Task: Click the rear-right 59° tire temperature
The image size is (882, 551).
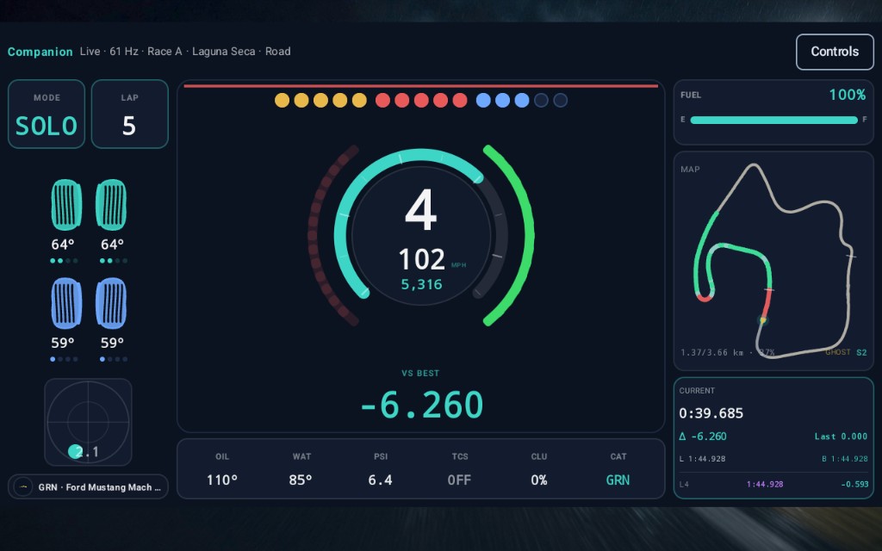Action: pyautogui.click(x=113, y=343)
